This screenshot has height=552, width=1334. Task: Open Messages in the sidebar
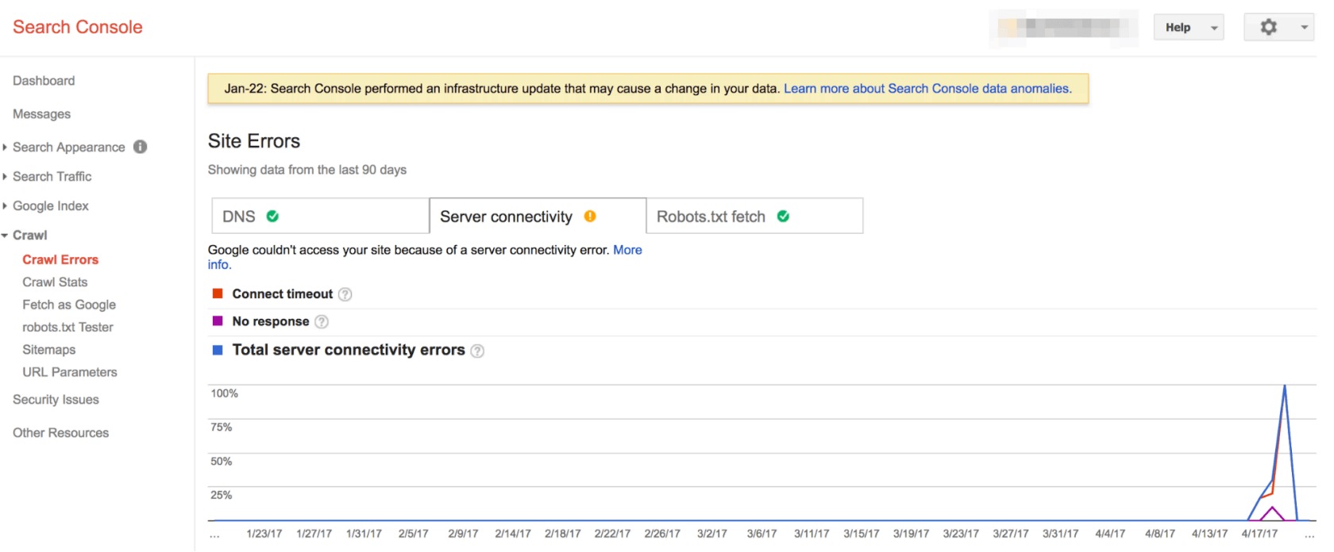click(x=41, y=114)
